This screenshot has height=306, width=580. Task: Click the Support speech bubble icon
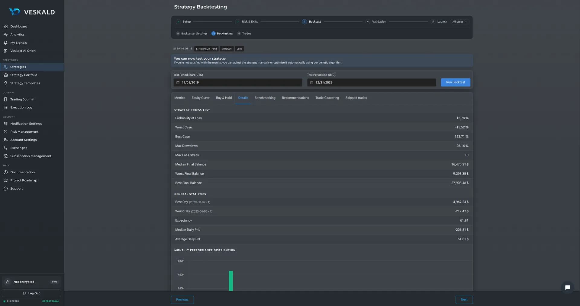tap(5, 189)
